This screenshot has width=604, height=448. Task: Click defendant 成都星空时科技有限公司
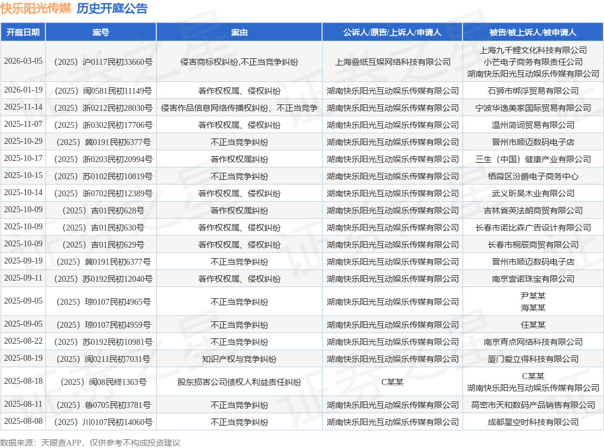[533, 422]
